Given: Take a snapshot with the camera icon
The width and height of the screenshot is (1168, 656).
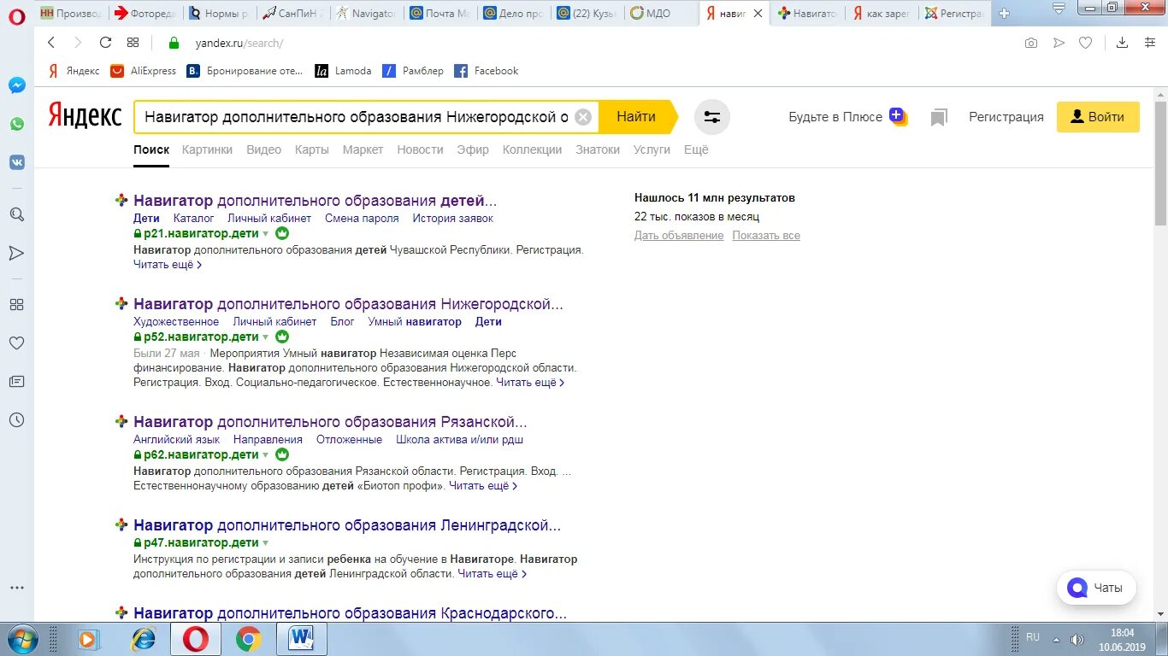Looking at the screenshot, I should click(x=1031, y=43).
